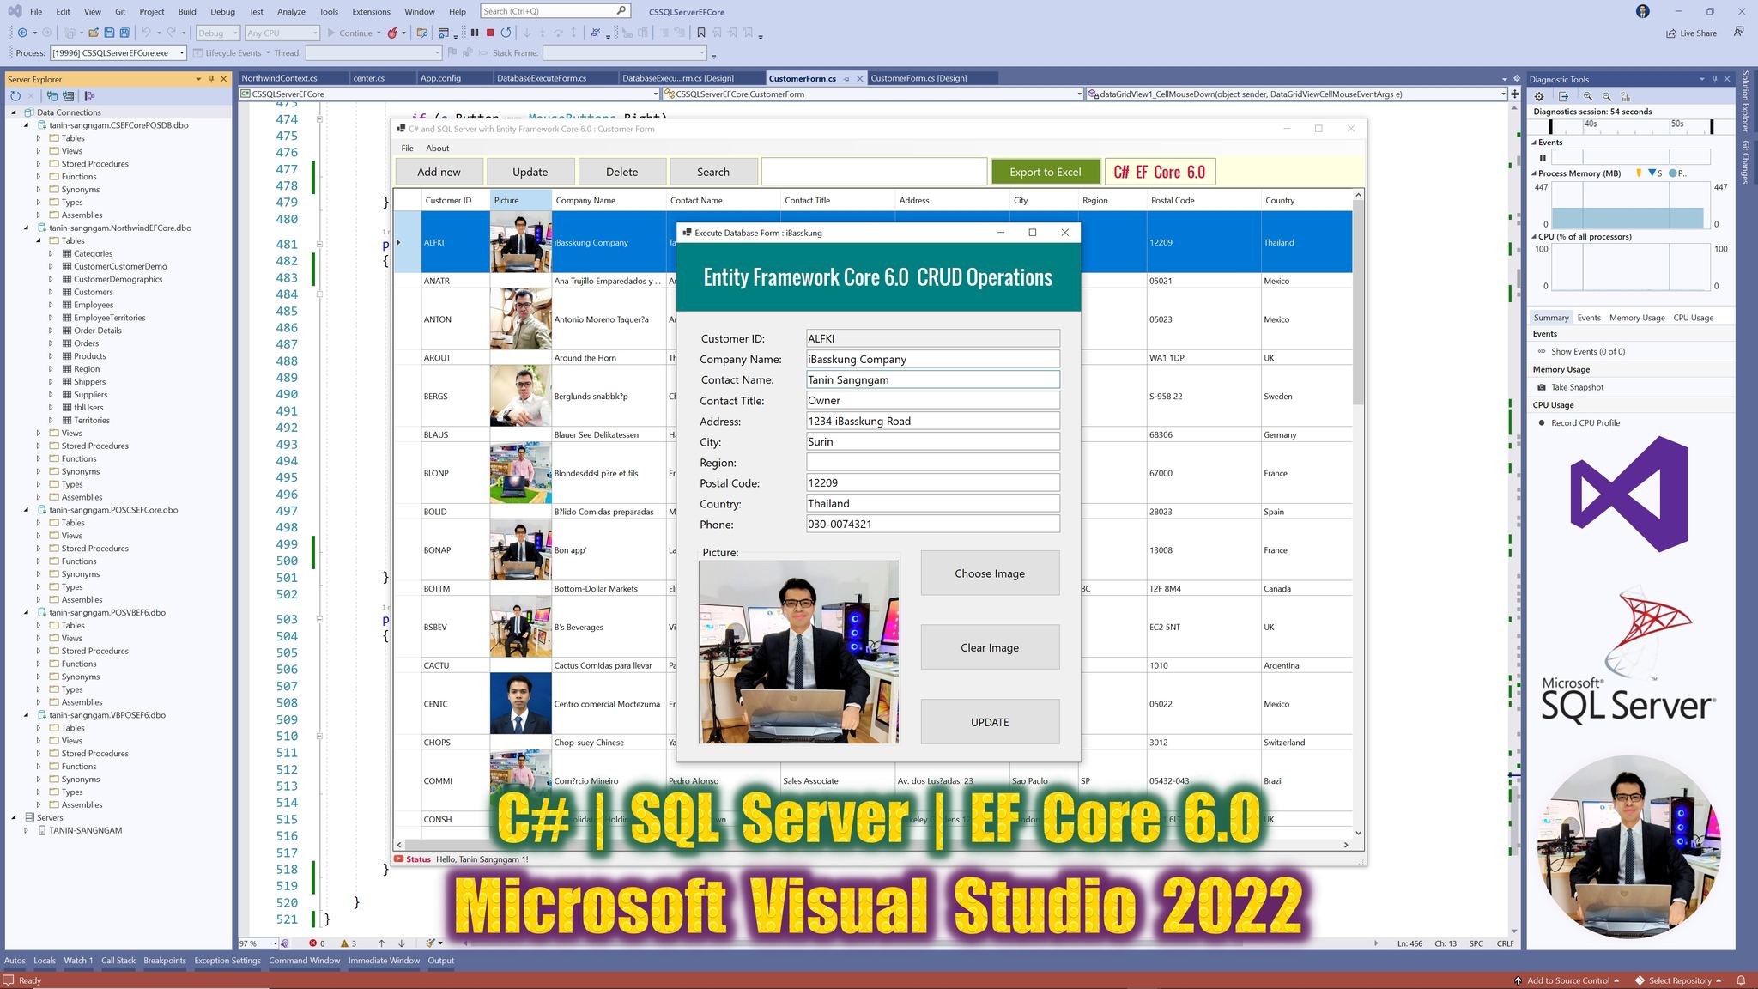
Task: Click Connect to Database icon in Server Explorer
Action: [x=52, y=96]
